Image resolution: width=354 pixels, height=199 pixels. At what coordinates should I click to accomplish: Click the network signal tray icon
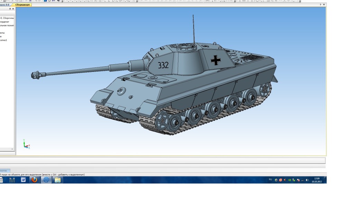point(303,180)
